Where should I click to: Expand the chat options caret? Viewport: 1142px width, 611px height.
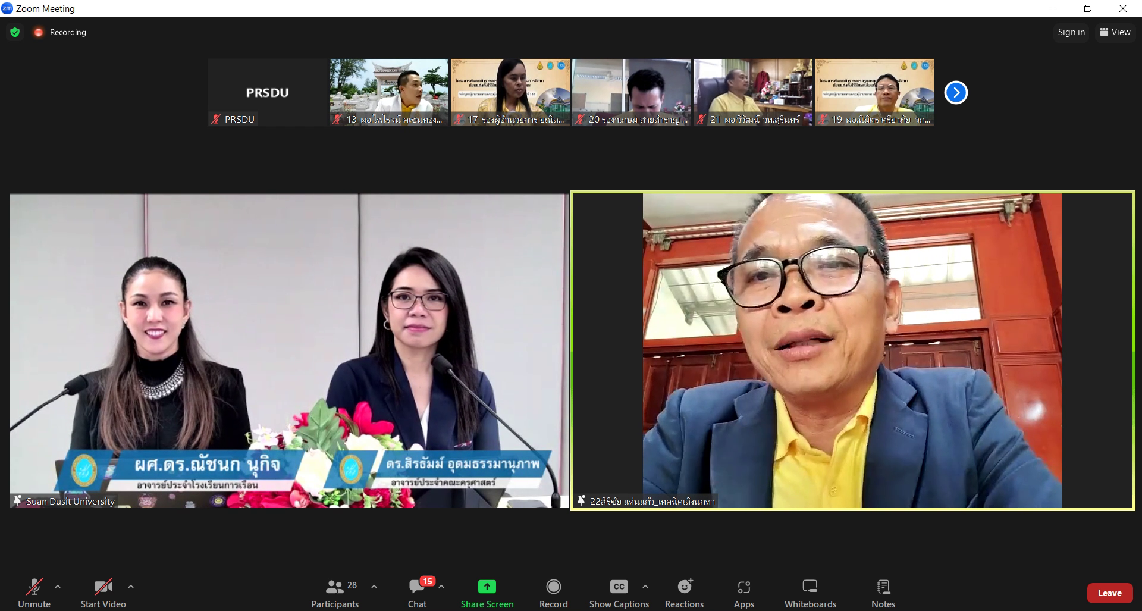(441, 587)
